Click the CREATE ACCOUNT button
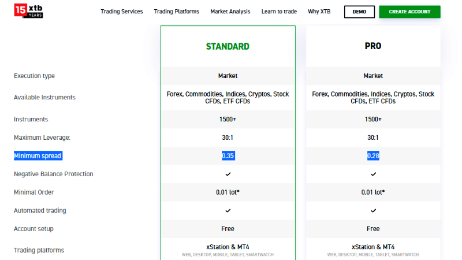Viewport: 462px width, 260px height. point(409,12)
